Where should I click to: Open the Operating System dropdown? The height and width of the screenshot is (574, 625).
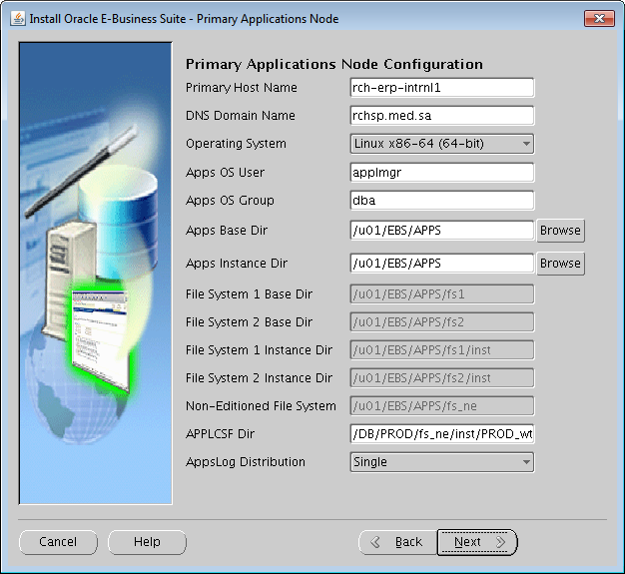(441, 144)
